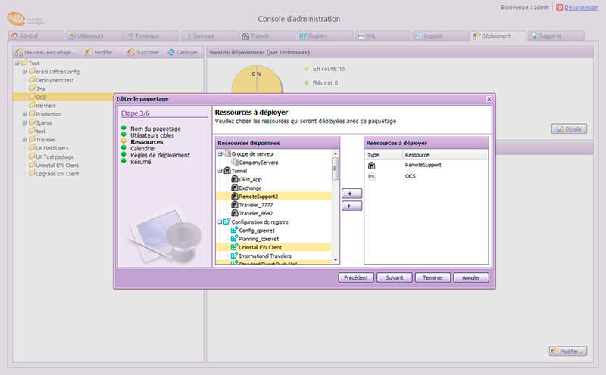The height and width of the screenshot is (375, 606).
Task: Open the Tunnels tab
Action: [x=267, y=36]
